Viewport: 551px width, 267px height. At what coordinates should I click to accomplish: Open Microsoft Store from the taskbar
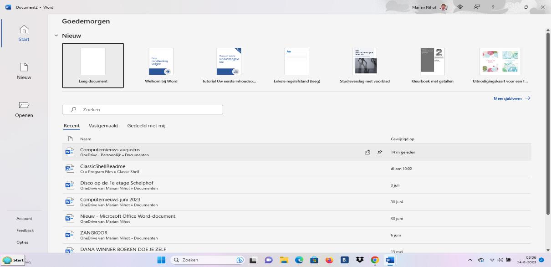pyautogui.click(x=314, y=260)
